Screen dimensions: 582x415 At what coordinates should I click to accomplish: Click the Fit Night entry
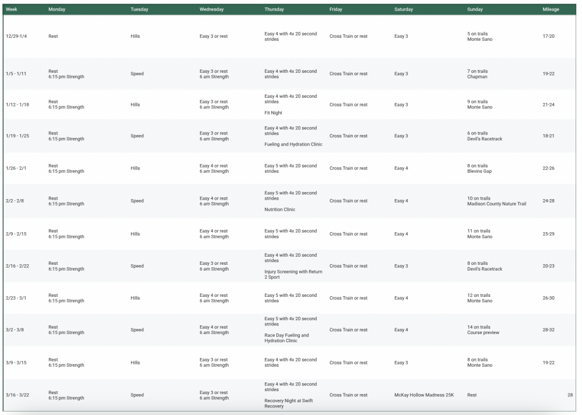click(x=273, y=113)
